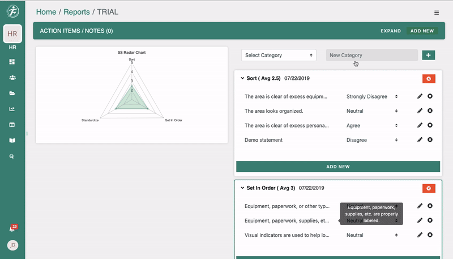This screenshot has height=259, width=453.
Task: Go to Reports in the breadcrumb
Action: (76, 12)
